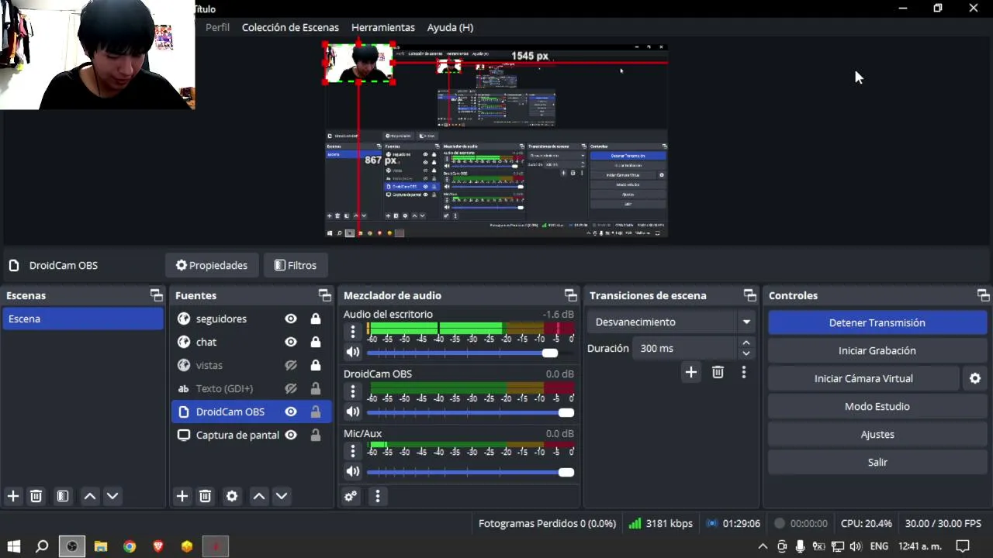Open the Ayuda (H) menu
993x558 pixels.
point(450,27)
